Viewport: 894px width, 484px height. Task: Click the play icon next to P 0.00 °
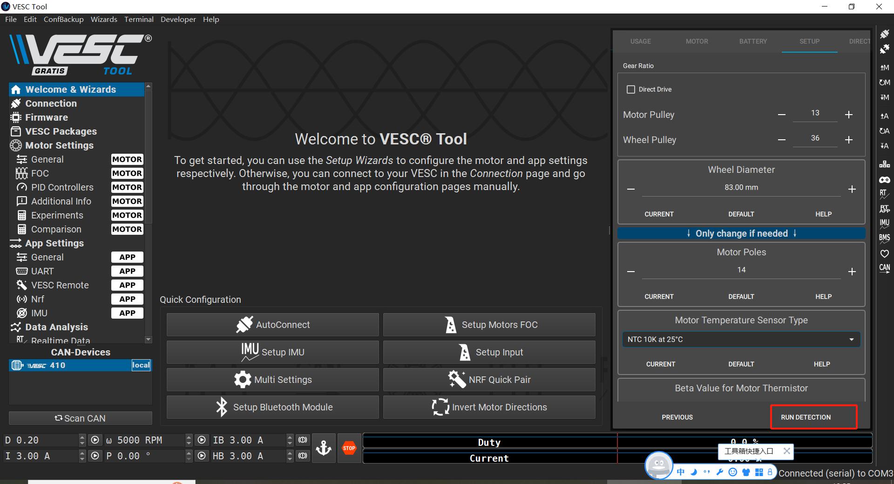(201, 456)
